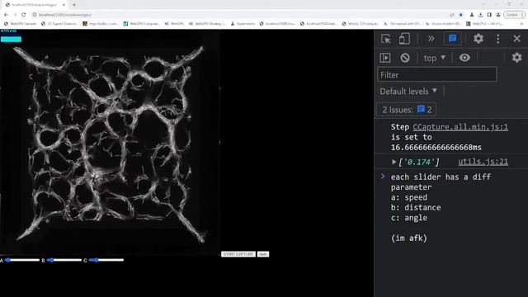The width and height of the screenshot is (528, 297).
Task: Open the WebGPU Compute bookmark
Action: 142,24
